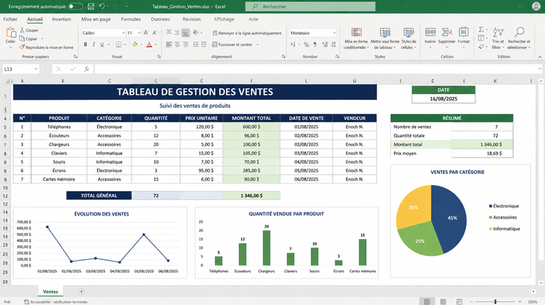Click the save disk icon in title bar
The height and width of the screenshot is (305, 545).
click(91, 6)
